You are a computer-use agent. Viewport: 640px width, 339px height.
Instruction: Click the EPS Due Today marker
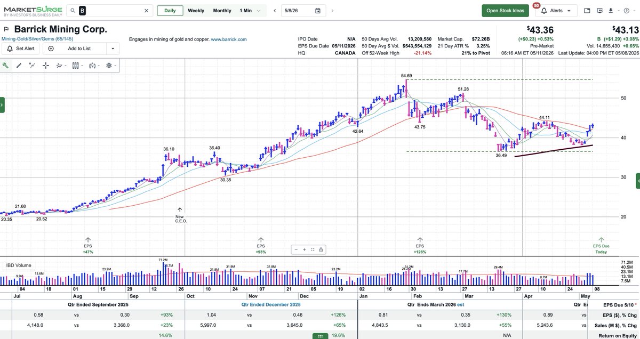601,246
